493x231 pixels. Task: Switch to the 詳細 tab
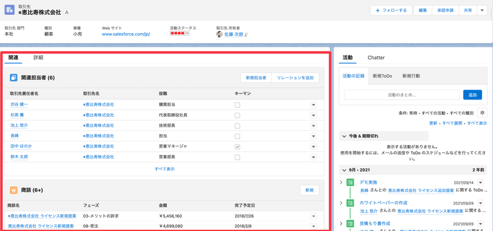tap(38, 57)
